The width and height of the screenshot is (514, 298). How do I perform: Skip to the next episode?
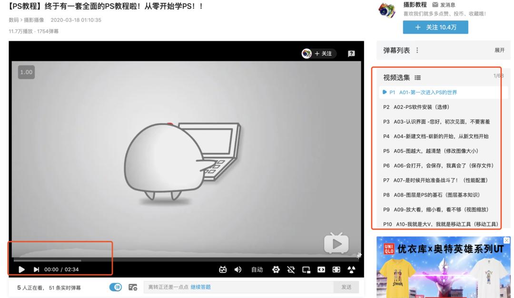pos(36,269)
